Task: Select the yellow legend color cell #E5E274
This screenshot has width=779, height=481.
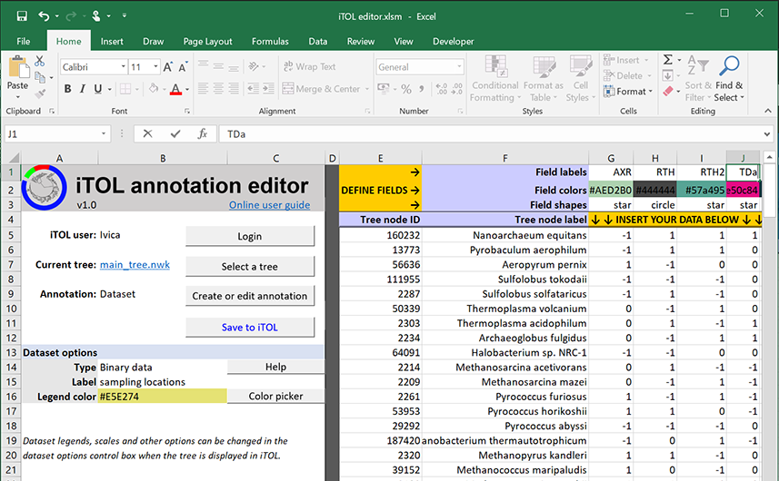Action: [x=162, y=397]
